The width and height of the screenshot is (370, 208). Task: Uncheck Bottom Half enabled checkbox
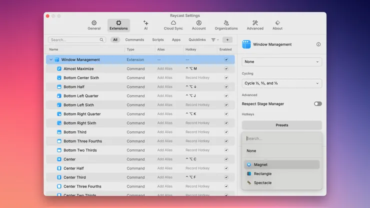coord(226,87)
